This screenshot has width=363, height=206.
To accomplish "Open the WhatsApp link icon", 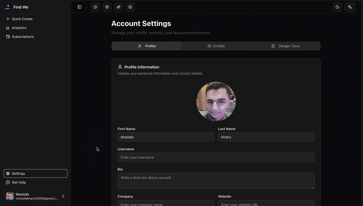I will 95,7.
